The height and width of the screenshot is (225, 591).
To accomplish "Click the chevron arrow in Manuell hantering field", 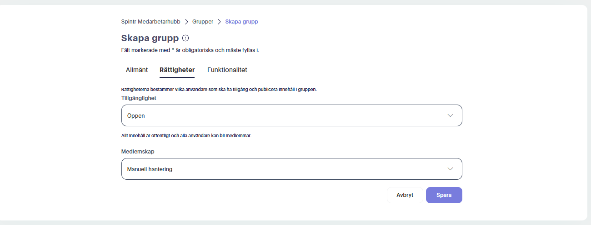I will pyautogui.click(x=450, y=169).
